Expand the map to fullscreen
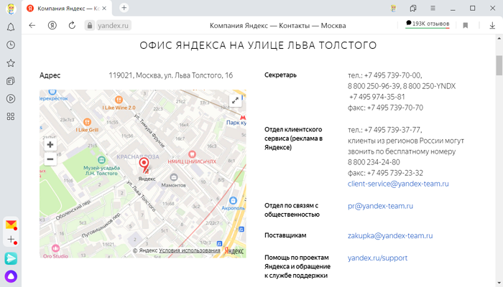Image resolution: width=503 pixels, height=287 pixels. pyautogui.click(x=235, y=100)
